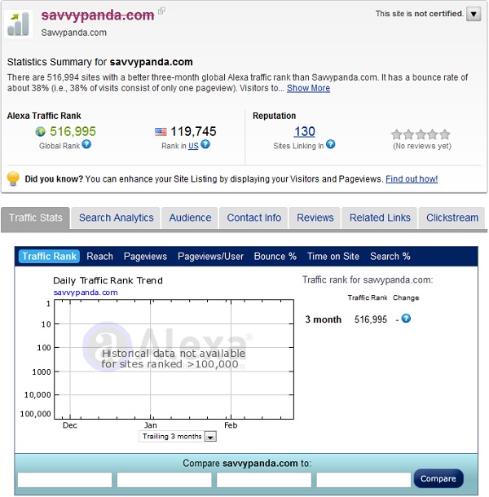Click the help icon in the Change column
This screenshot has width=489, height=497.
click(406, 319)
